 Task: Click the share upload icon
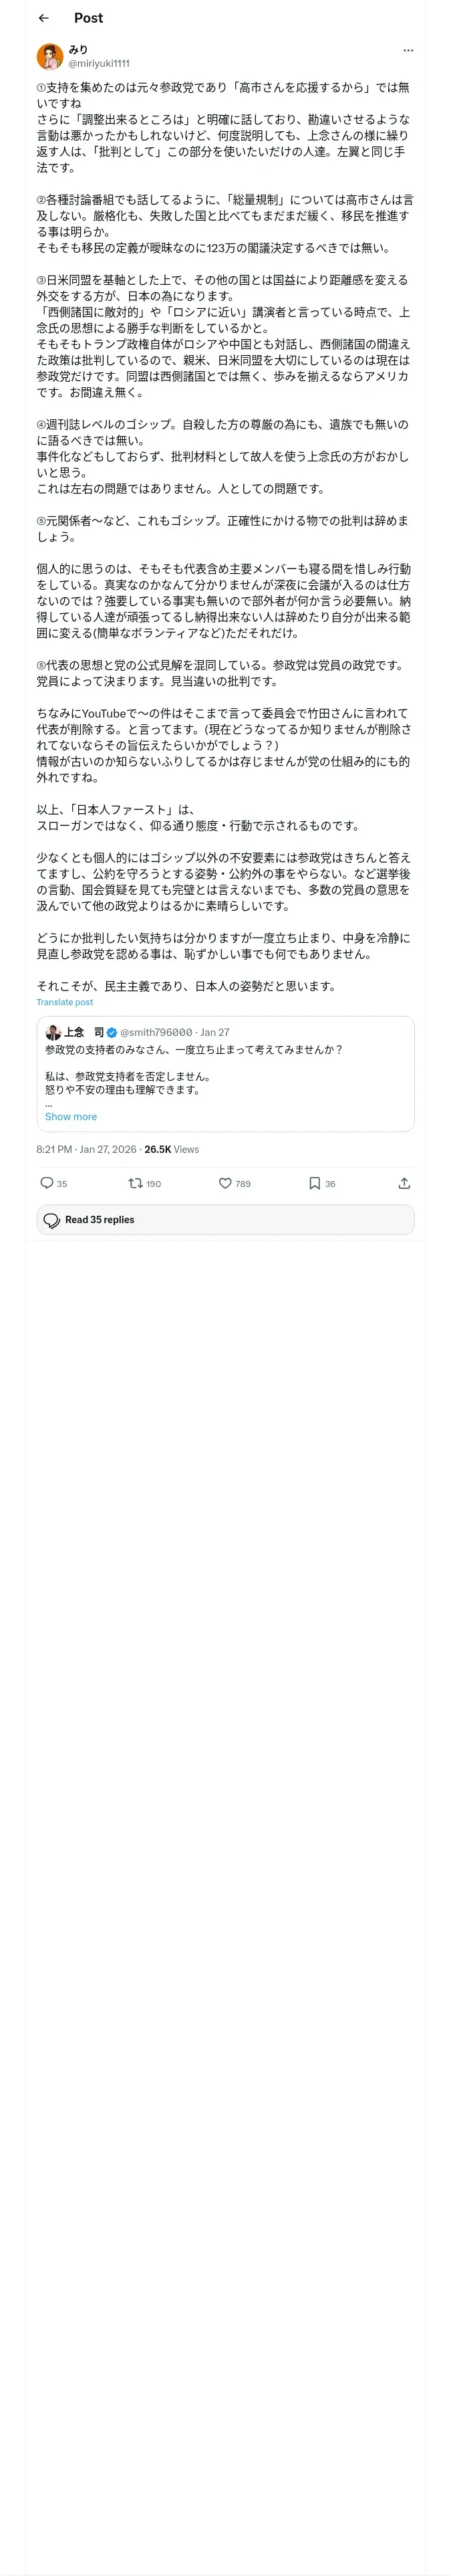pyautogui.click(x=404, y=1183)
